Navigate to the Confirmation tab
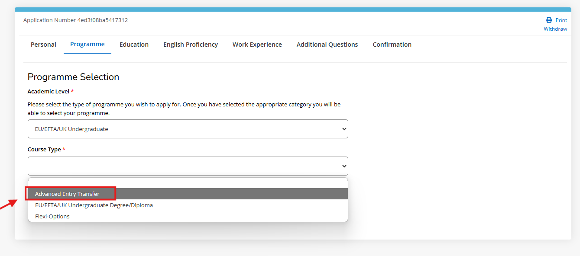 click(x=392, y=44)
